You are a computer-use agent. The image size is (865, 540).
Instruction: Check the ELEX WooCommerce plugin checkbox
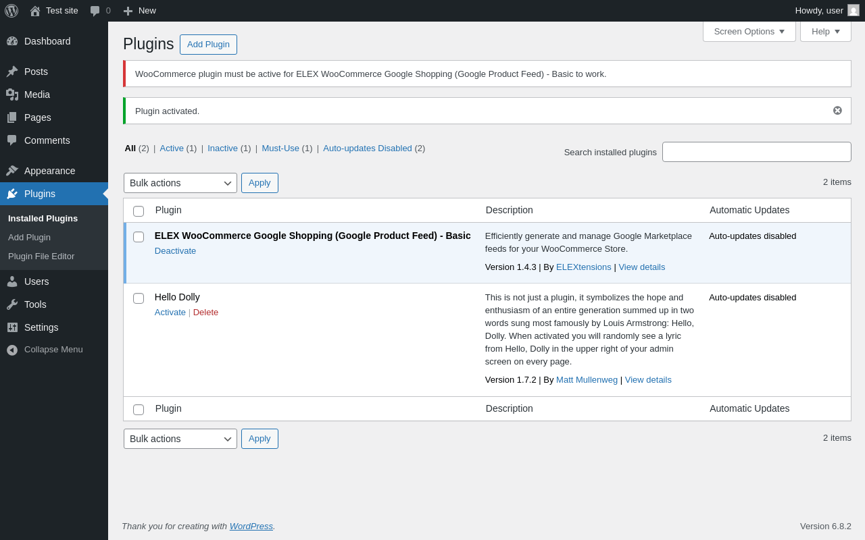pyautogui.click(x=139, y=237)
